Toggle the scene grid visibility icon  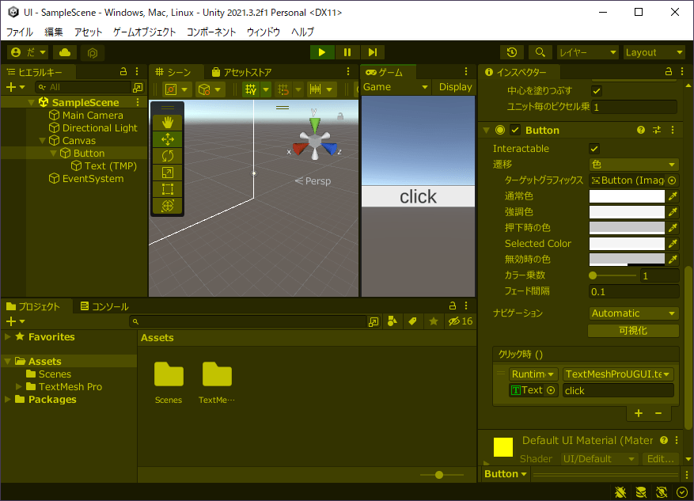pyautogui.click(x=251, y=89)
